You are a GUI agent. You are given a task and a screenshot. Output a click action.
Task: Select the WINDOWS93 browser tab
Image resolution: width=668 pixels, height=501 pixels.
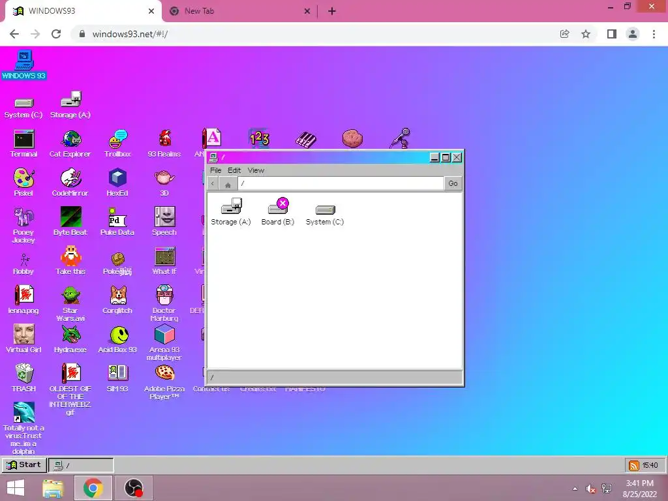tap(83, 11)
